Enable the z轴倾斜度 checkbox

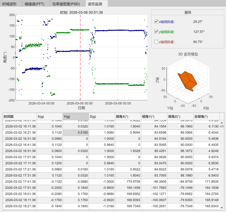(x=156, y=42)
